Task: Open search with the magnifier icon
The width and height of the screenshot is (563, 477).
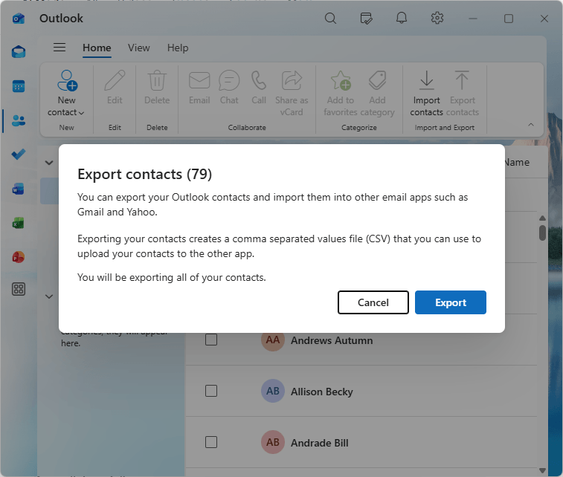Action: click(330, 19)
